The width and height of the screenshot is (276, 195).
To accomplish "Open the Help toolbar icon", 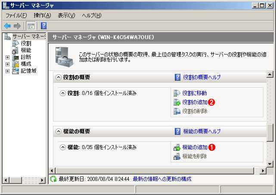I will click(43, 26).
